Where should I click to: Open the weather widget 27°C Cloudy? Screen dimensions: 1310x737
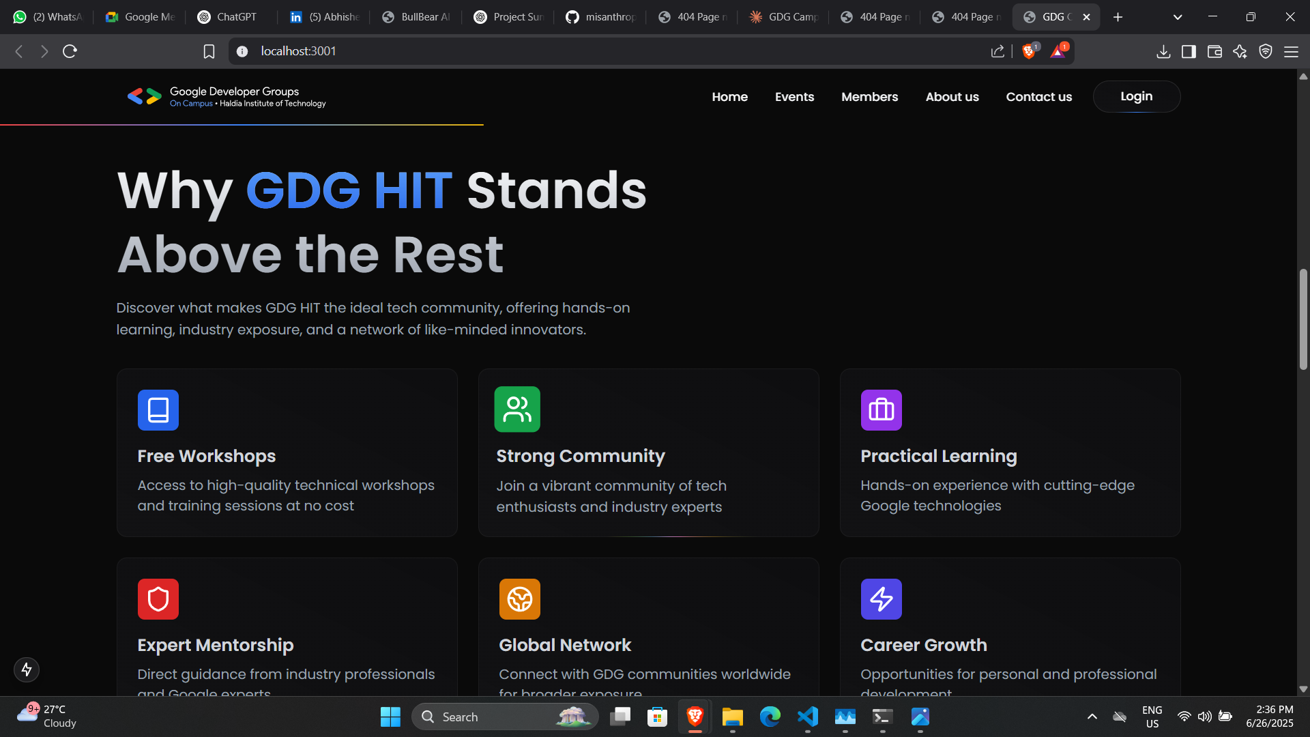(46, 717)
